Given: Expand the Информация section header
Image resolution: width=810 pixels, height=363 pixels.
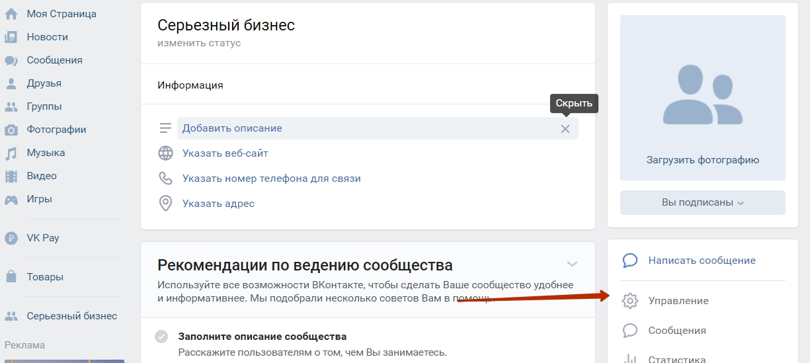Looking at the screenshot, I should pos(190,85).
